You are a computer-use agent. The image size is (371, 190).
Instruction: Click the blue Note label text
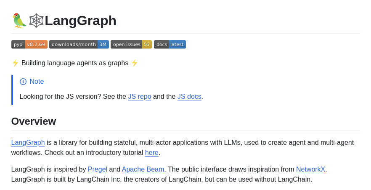coord(37,82)
